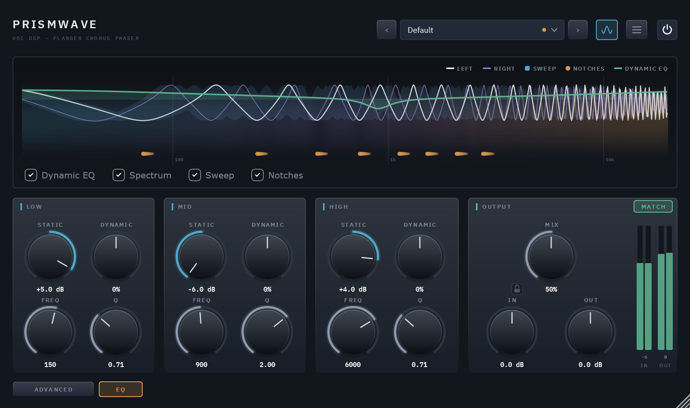Viewport: 690px width, 408px height.
Task: Click the Notches legend marker
Action: pos(568,68)
